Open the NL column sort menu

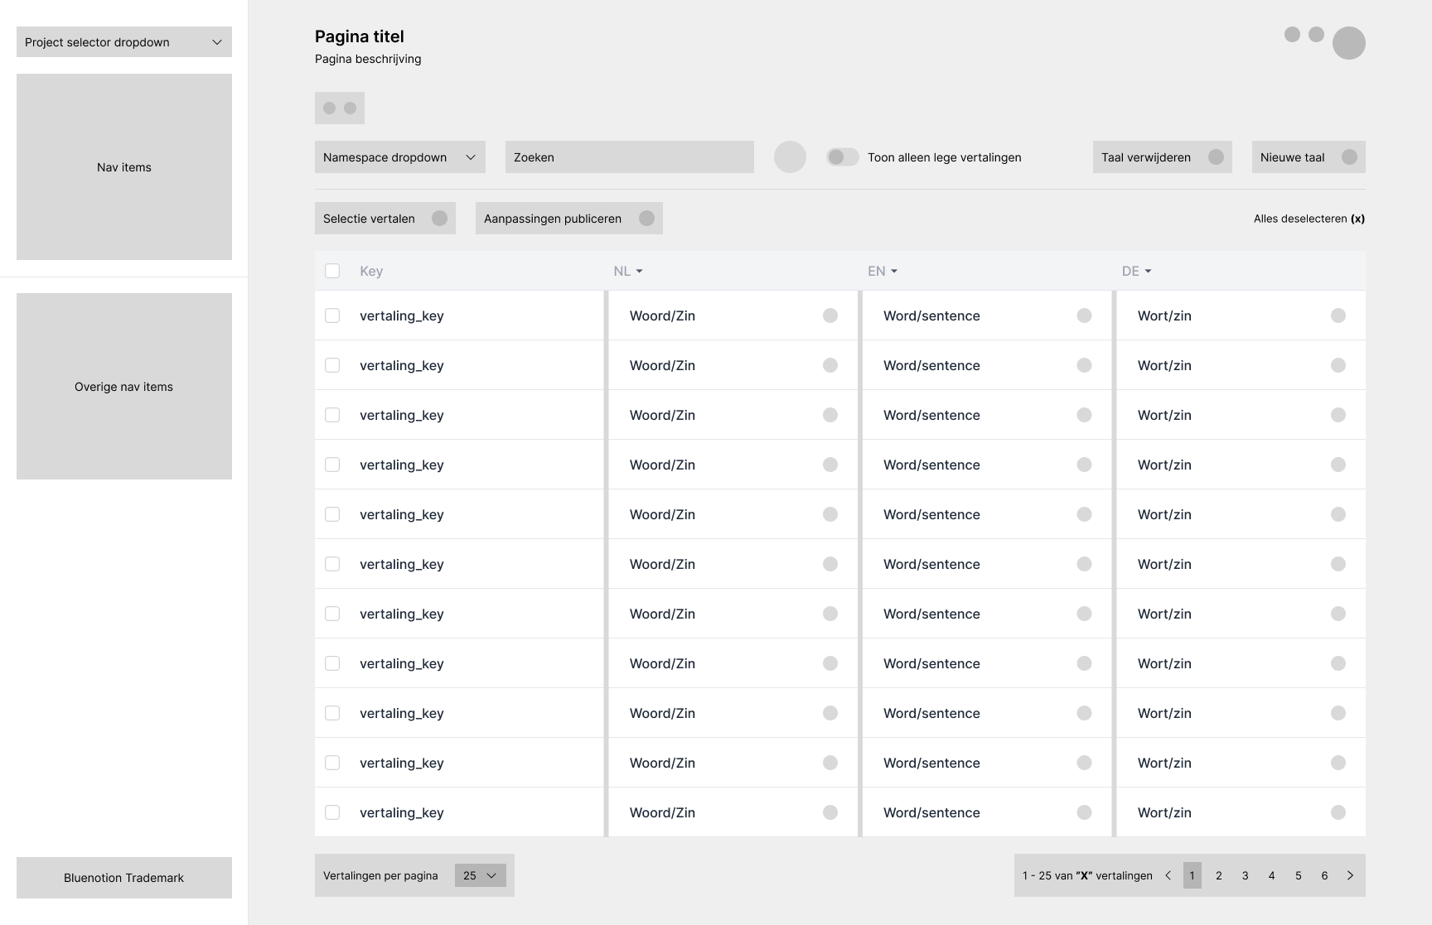[628, 271]
